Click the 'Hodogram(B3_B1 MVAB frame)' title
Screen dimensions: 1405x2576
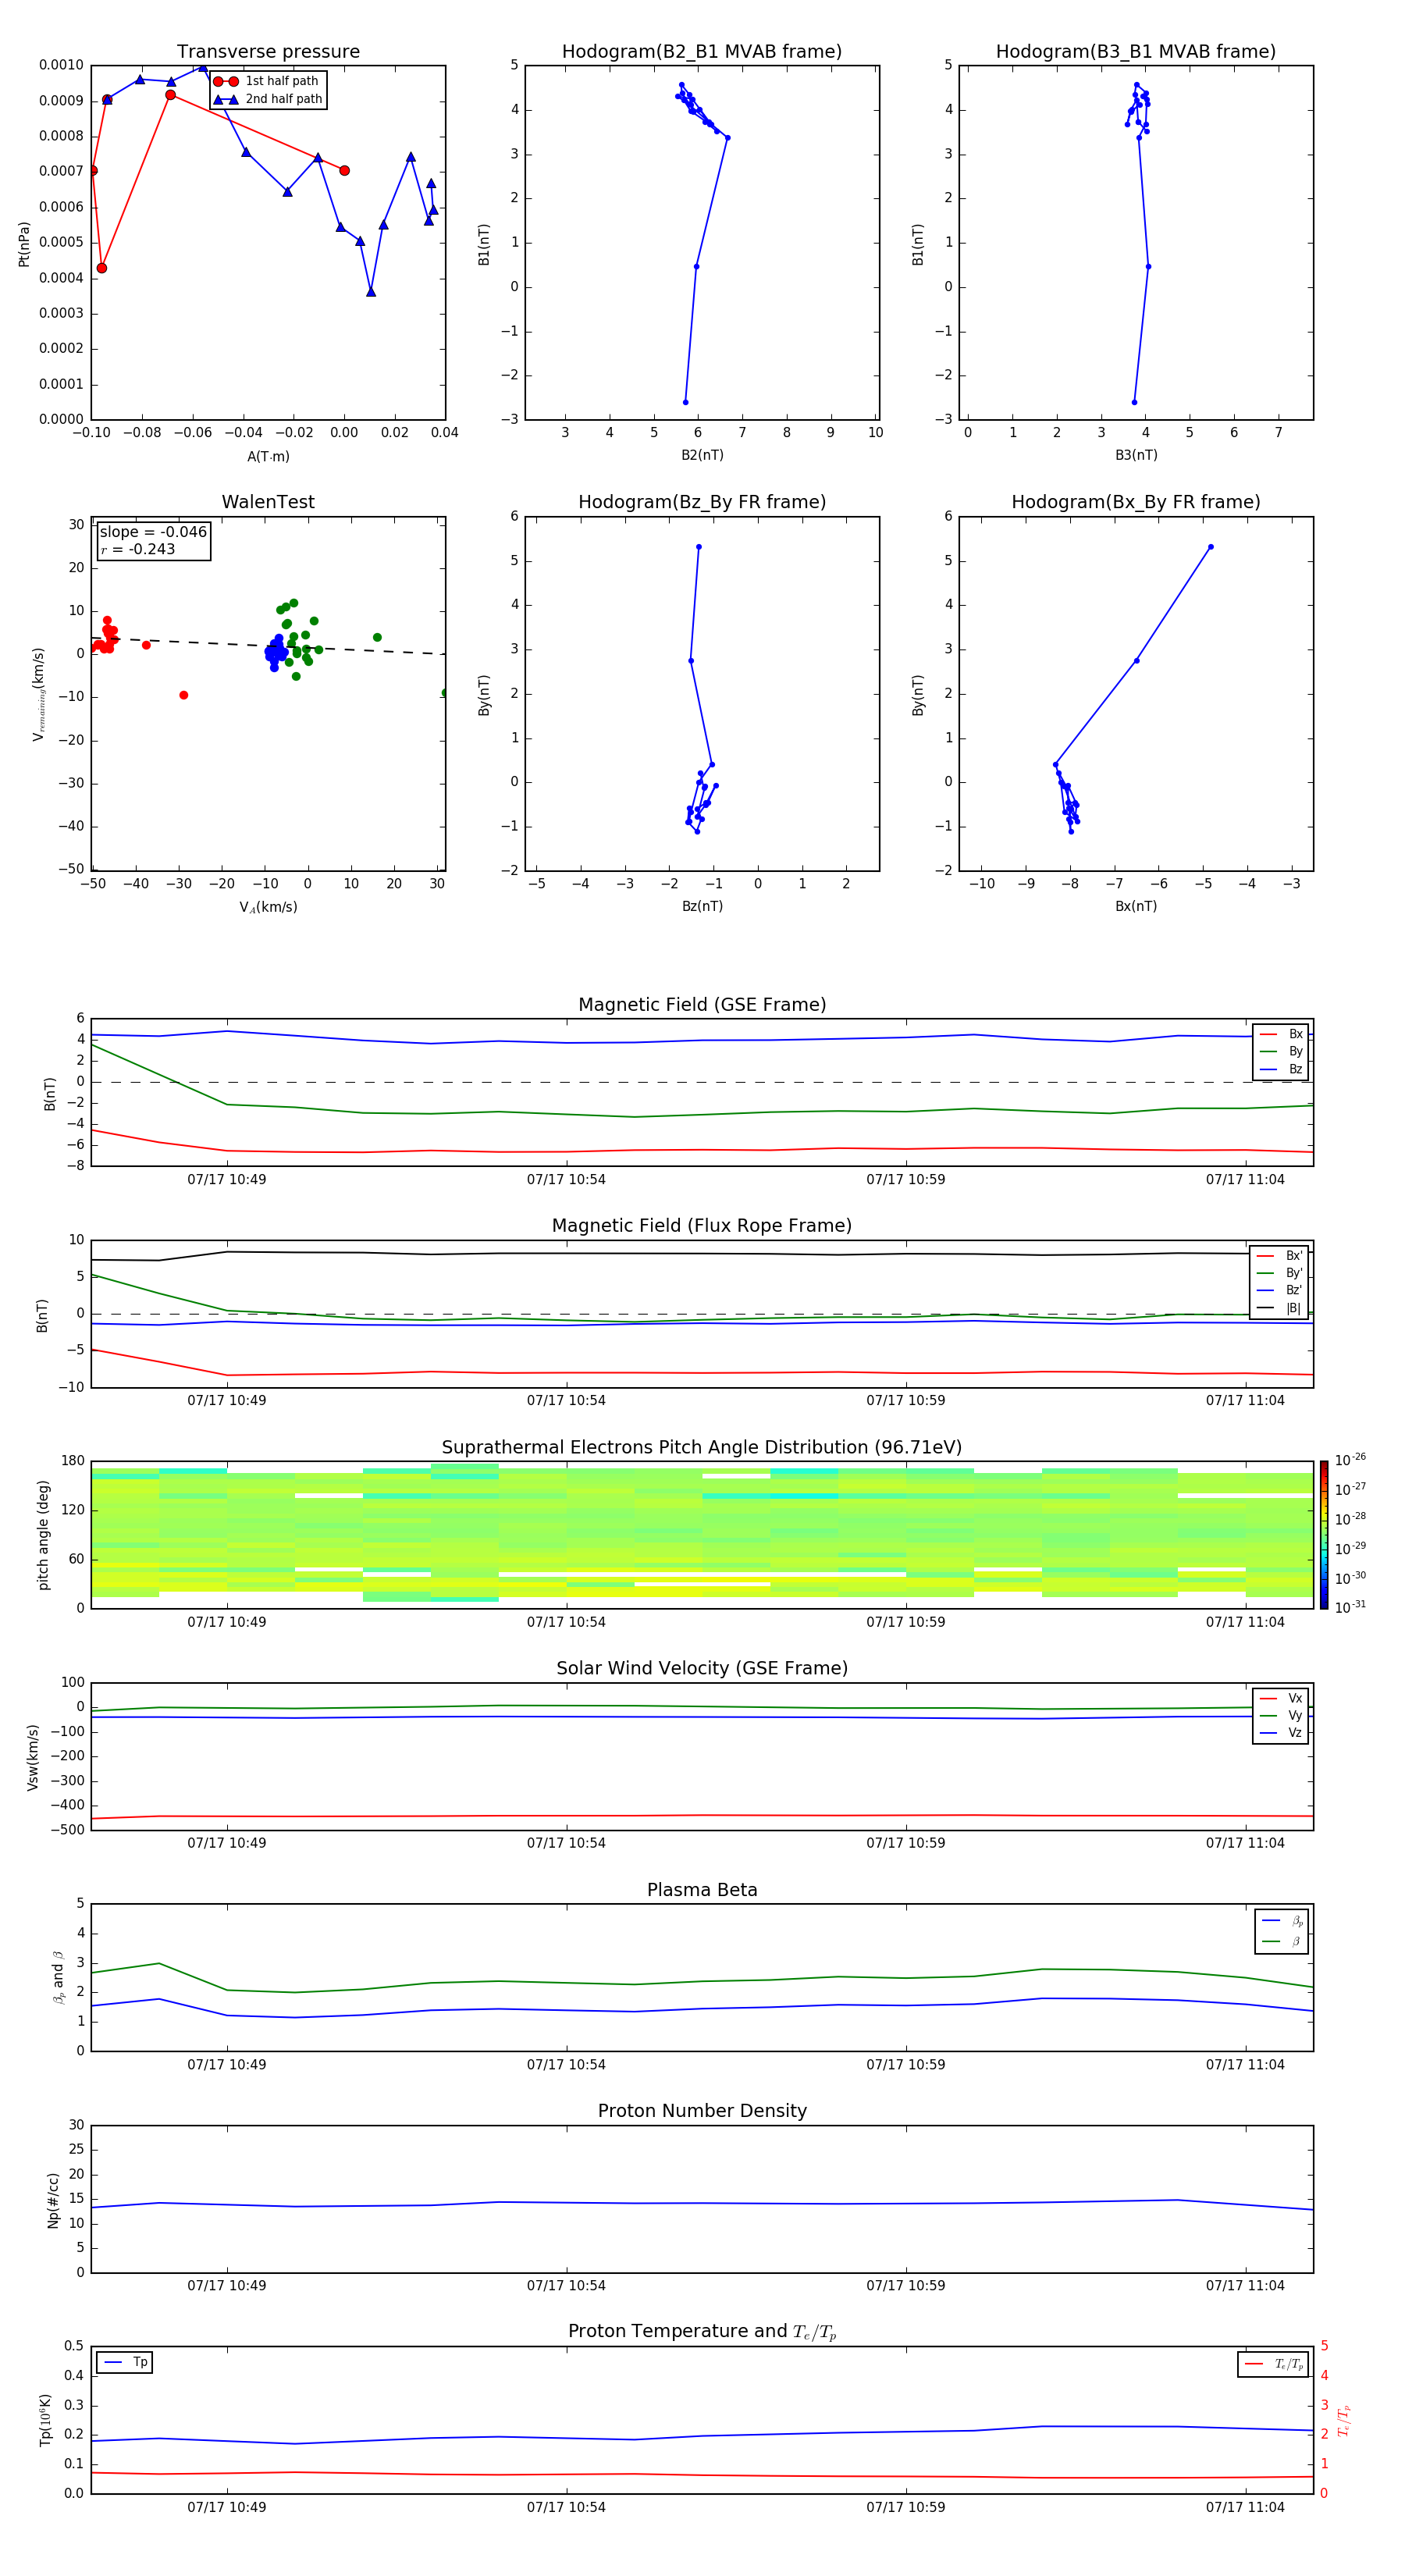(x=1136, y=51)
